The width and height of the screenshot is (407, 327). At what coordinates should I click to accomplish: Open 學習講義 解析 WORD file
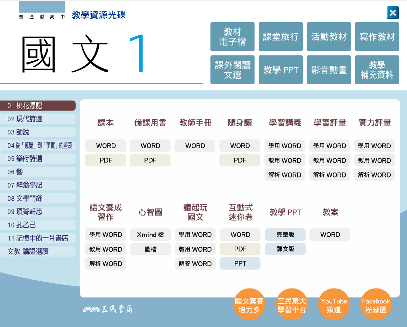pyautogui.click(x=285, y=175)
